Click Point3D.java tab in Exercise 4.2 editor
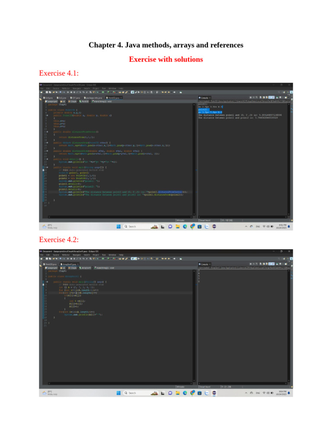 click(x=51, y=264)
